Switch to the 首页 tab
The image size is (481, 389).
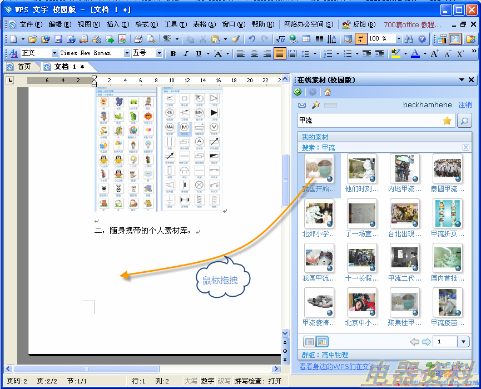[20, 67]
